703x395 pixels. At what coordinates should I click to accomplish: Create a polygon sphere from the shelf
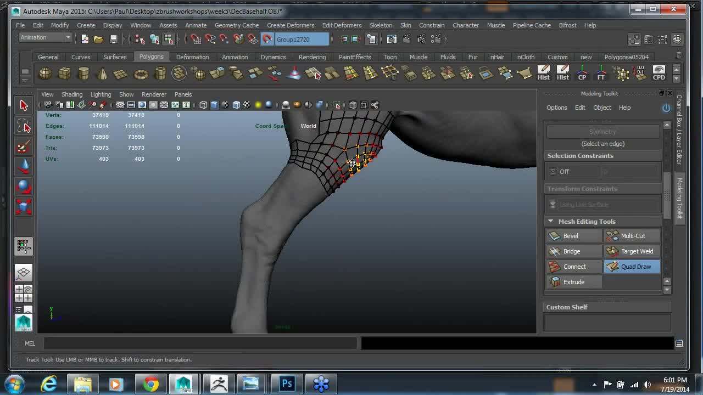pyautogui.click(x=45, y=73)
